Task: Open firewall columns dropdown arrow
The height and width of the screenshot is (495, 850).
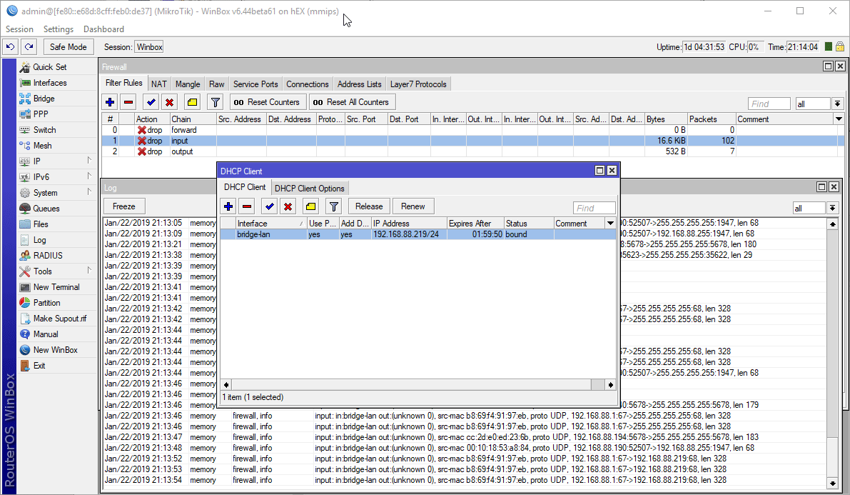Action: click(839, 119)
